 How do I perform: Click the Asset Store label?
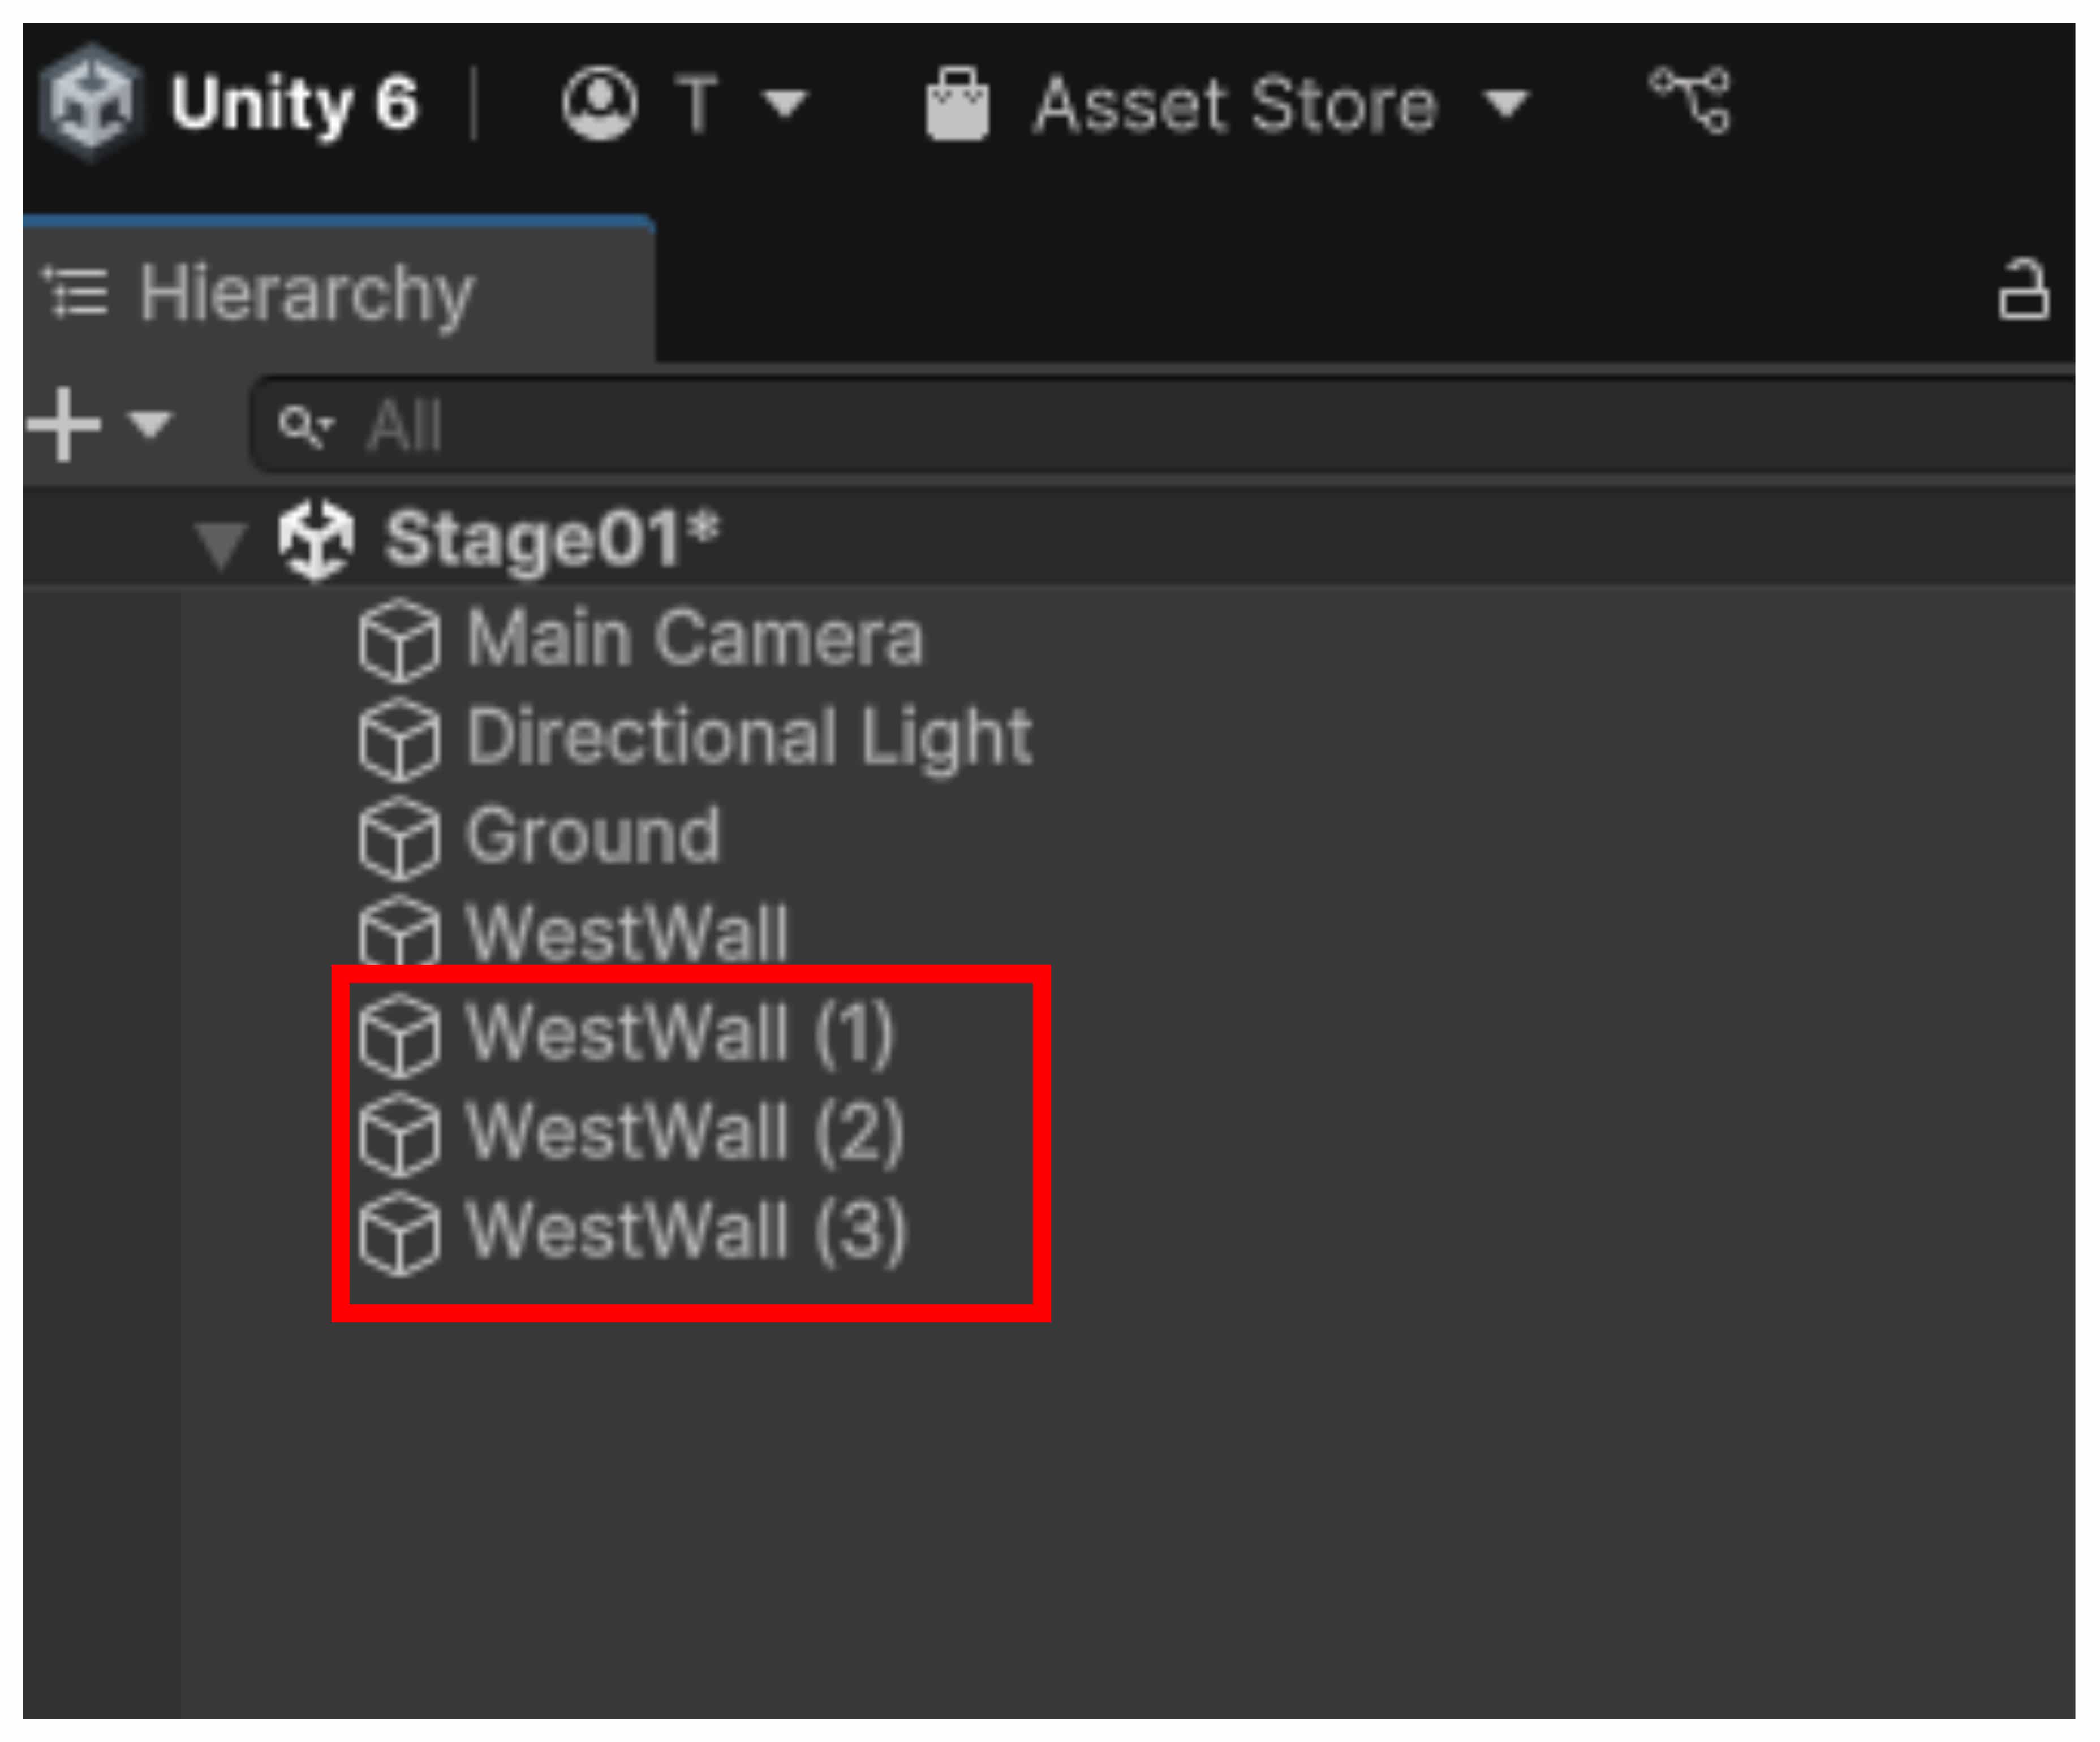(1235, 104)
